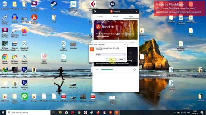Close the BandLab Assistant window
206x115 pixels.
pos(136,11)
